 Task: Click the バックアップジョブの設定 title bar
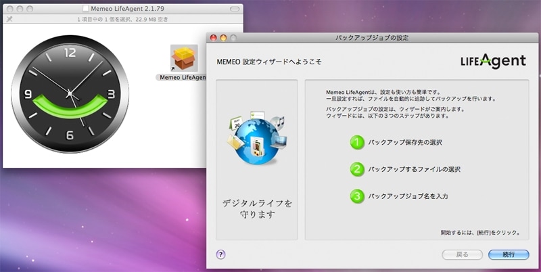372,37
